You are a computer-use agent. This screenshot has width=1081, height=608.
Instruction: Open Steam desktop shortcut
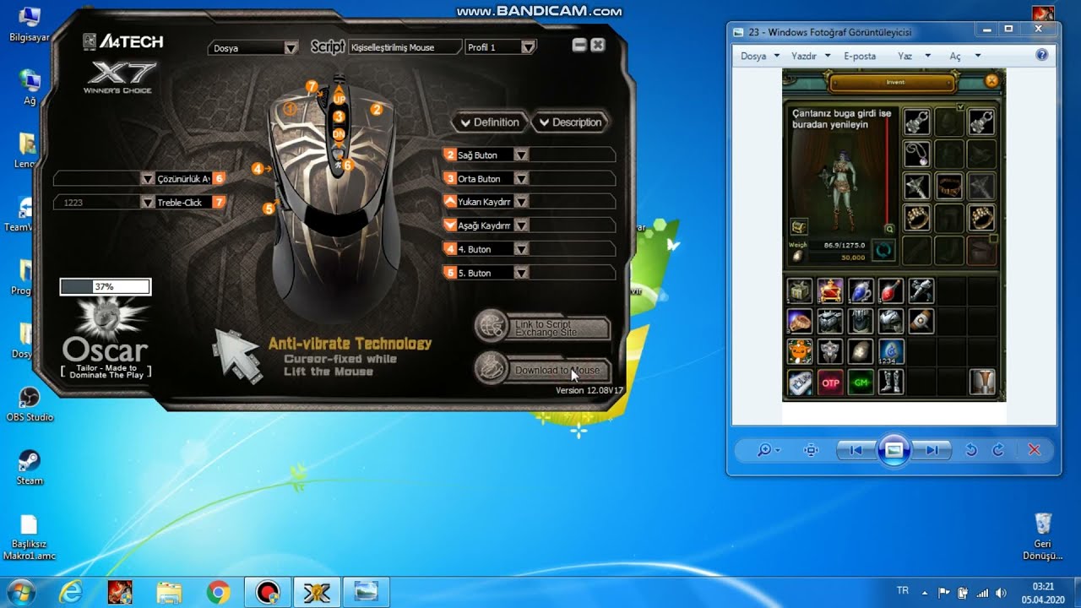[29, 467]
